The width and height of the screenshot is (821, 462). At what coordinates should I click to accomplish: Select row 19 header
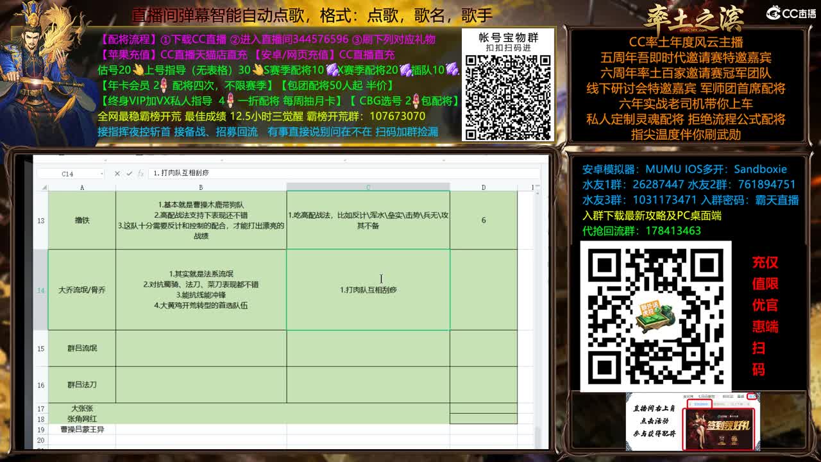[x=41, y=429]
